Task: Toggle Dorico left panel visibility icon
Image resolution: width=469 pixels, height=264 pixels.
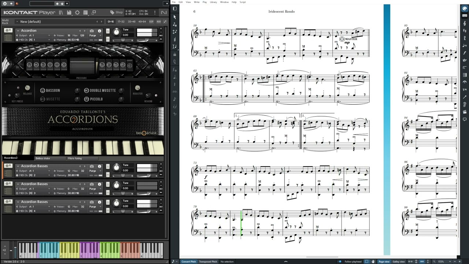Action: [x=175, y=8]
